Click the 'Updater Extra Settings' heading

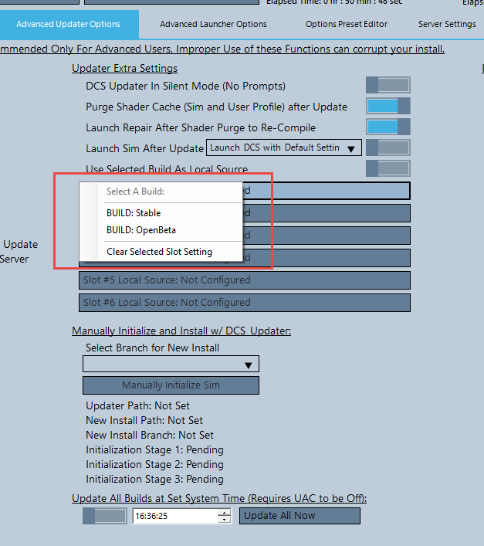click(124, 68)
